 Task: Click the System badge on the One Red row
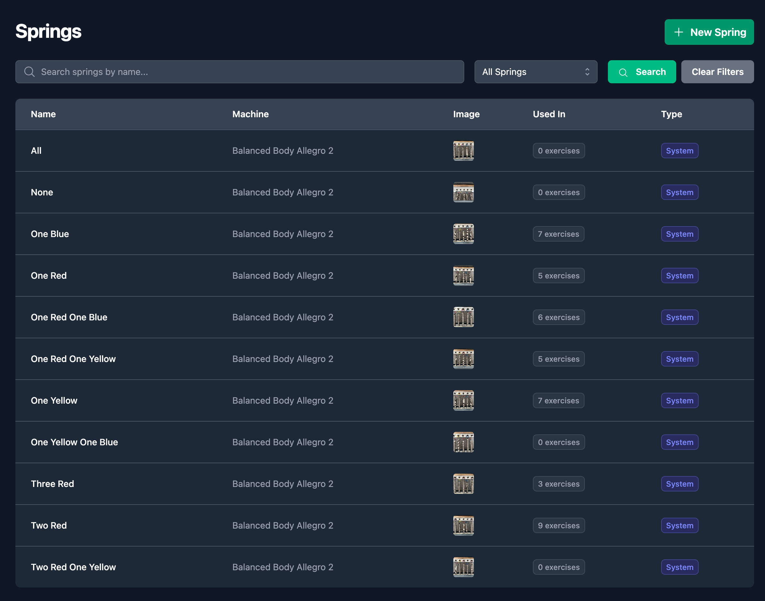tap(679, 276)
